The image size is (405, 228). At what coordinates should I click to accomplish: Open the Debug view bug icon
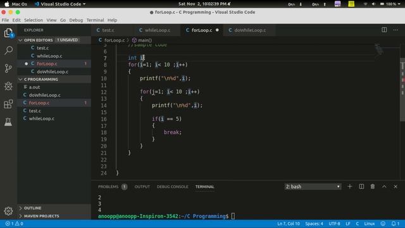point(8,86)
